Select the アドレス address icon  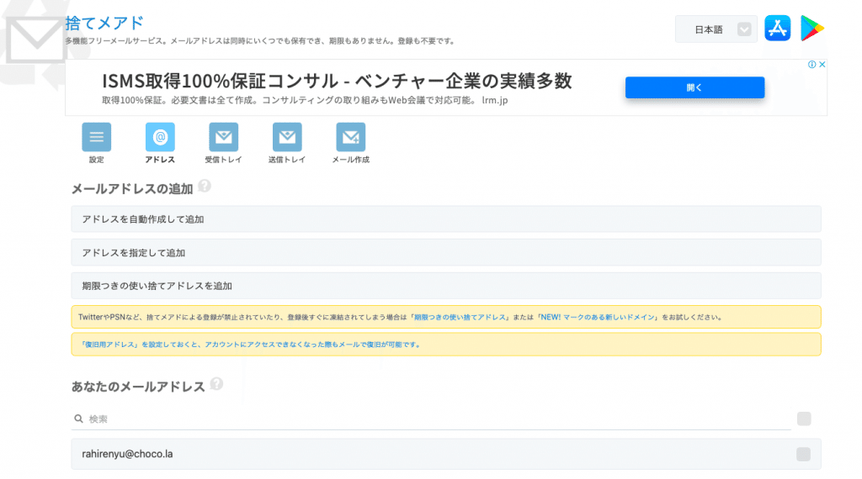tap(160, 137)
